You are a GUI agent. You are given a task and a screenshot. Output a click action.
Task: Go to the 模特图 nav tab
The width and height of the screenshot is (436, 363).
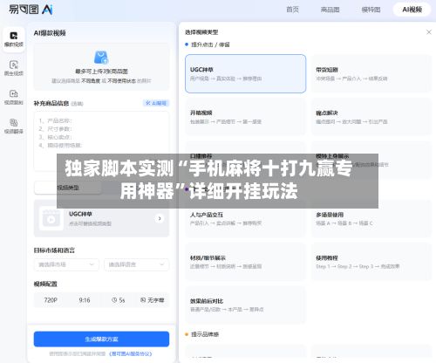tap(371, 10)
